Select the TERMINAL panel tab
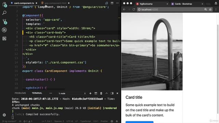This screenshot has height=123, width=219. [x=37, y=93]
